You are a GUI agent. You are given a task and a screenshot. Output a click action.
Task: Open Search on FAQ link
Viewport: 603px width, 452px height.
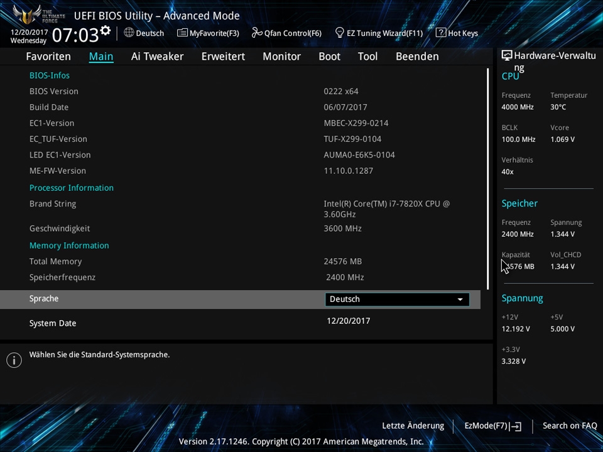click(570, 426)
